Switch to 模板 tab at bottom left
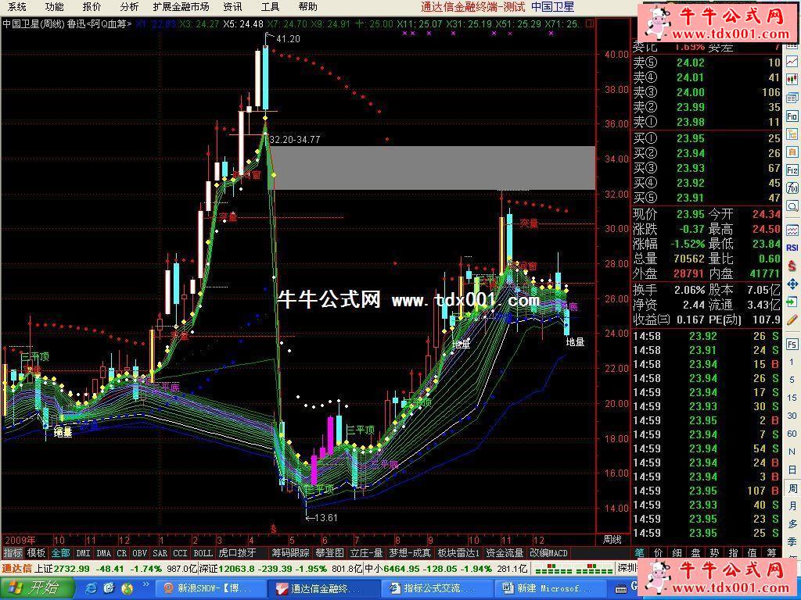Image resolution: width=801 pixels, height=600 pixels. click(37, 553)
